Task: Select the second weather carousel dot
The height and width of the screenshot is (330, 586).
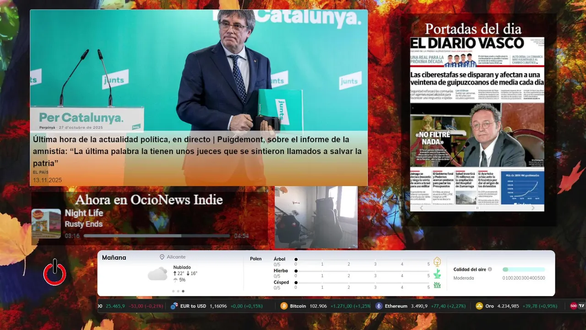Action: (x=178, y=291)
